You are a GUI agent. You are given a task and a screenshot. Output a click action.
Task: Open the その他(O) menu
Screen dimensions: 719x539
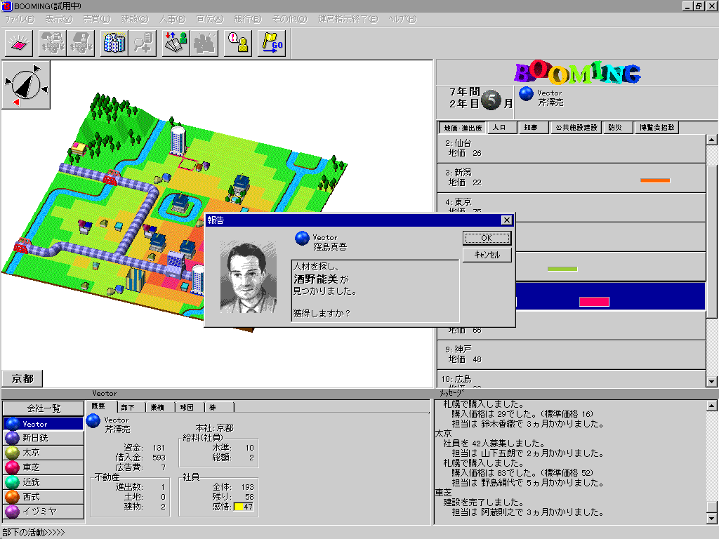(x=290, y=19)
